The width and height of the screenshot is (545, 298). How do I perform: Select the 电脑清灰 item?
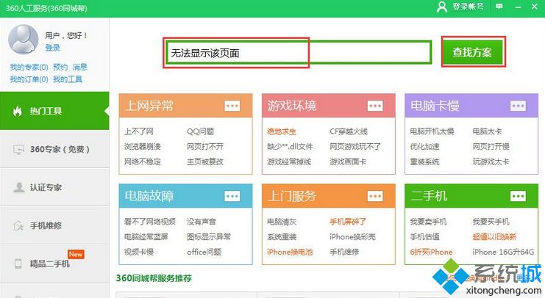tap(282, 222)
